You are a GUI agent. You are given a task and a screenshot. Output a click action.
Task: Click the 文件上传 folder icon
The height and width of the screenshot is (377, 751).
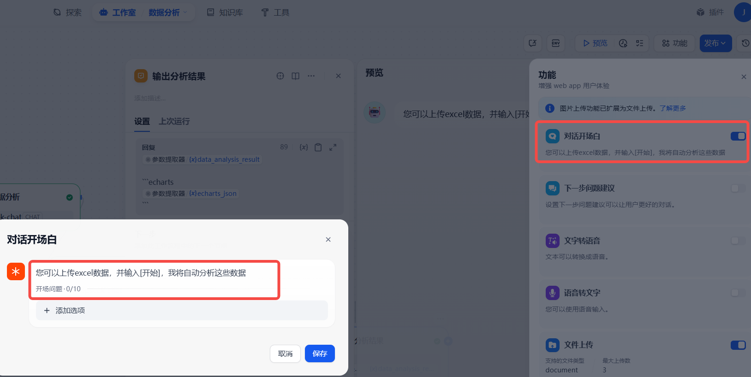[553, 345]
